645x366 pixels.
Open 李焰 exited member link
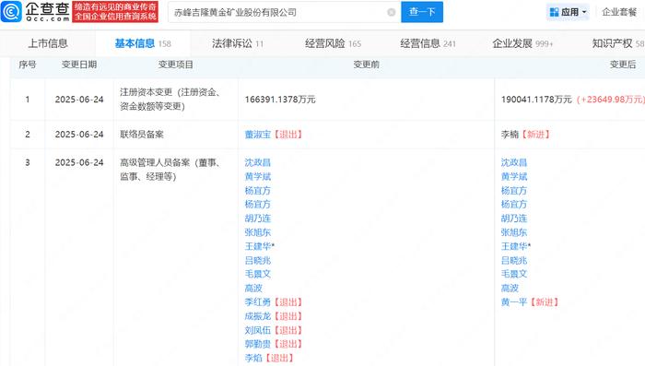pyautogui.click(x=253, y=358)
